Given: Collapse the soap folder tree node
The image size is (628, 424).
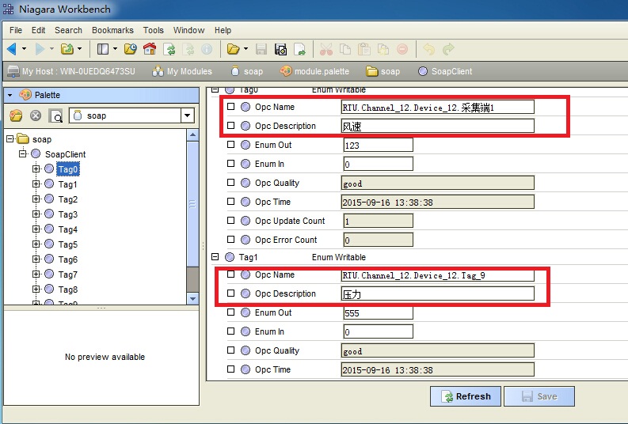Looking at the screenshot, I should 10,138.
